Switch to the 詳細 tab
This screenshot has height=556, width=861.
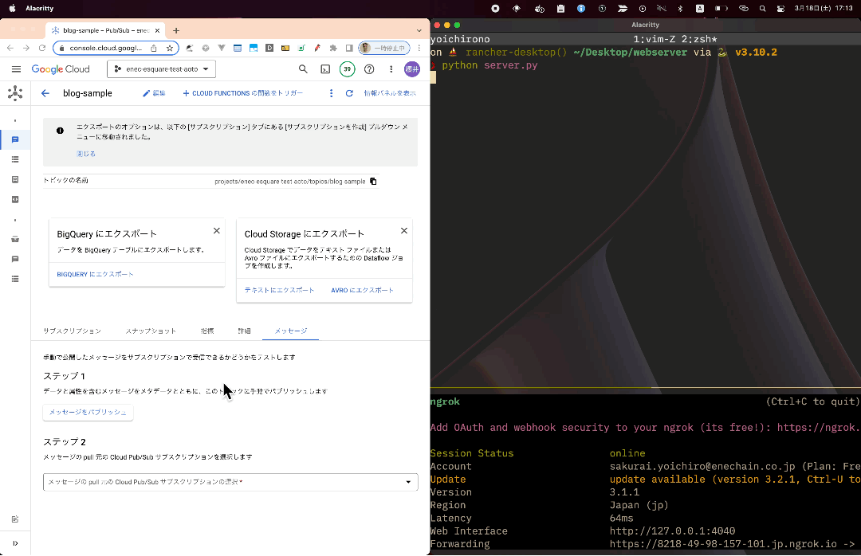coord(245,331)
